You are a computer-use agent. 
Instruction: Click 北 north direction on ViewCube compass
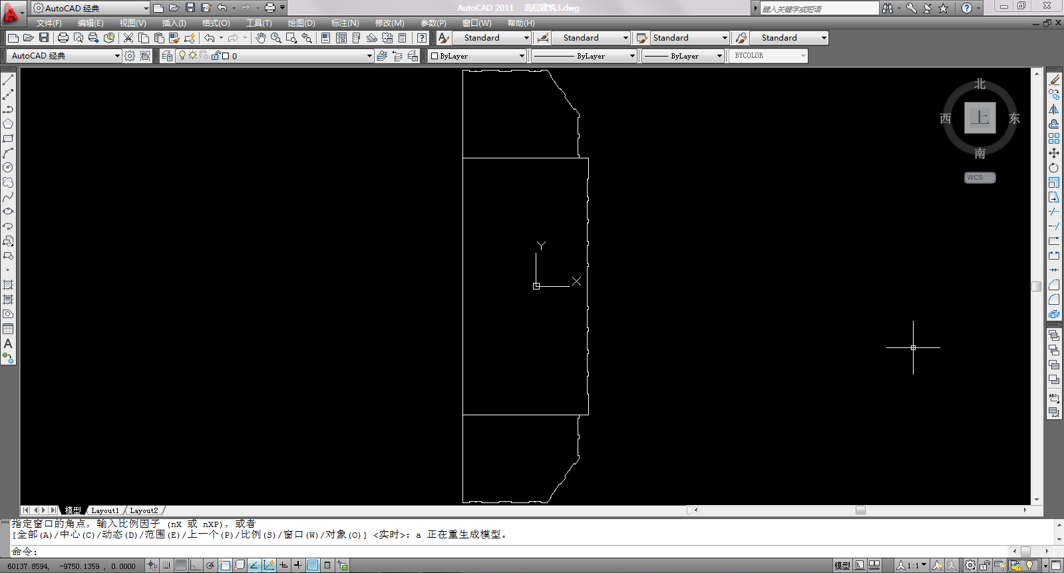point(980,84)
